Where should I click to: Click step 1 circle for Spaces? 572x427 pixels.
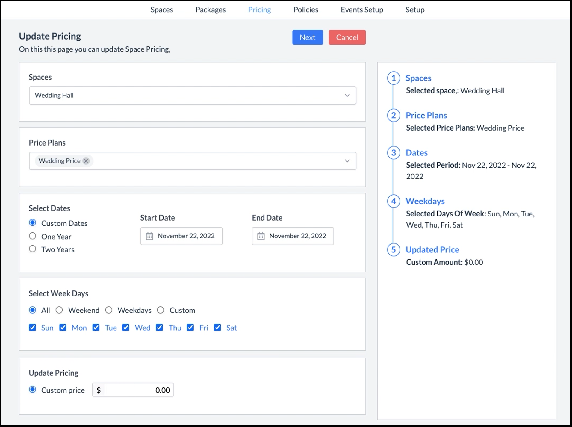[x=394, y=78]
